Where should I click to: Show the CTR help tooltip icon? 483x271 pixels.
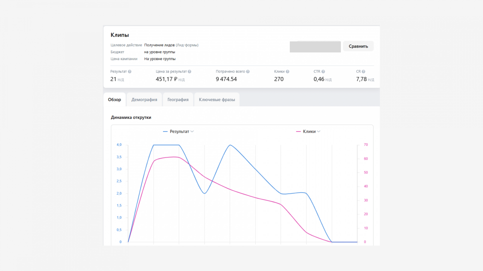tap(323, 72)
